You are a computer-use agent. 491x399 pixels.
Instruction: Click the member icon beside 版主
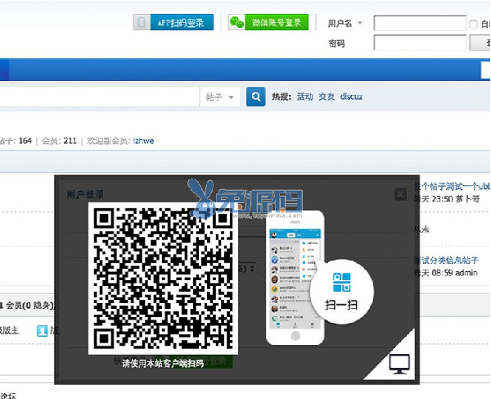pos(43,331)
